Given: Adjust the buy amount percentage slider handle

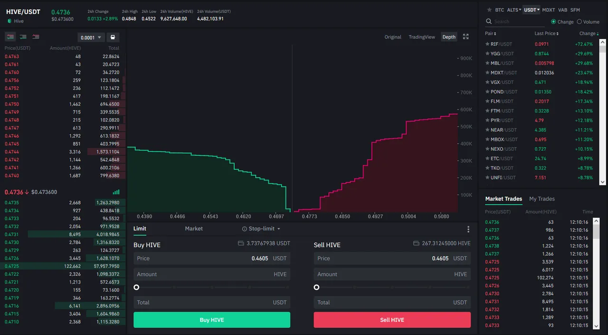Looking at the screenshot, I should [x=136, y=287].
